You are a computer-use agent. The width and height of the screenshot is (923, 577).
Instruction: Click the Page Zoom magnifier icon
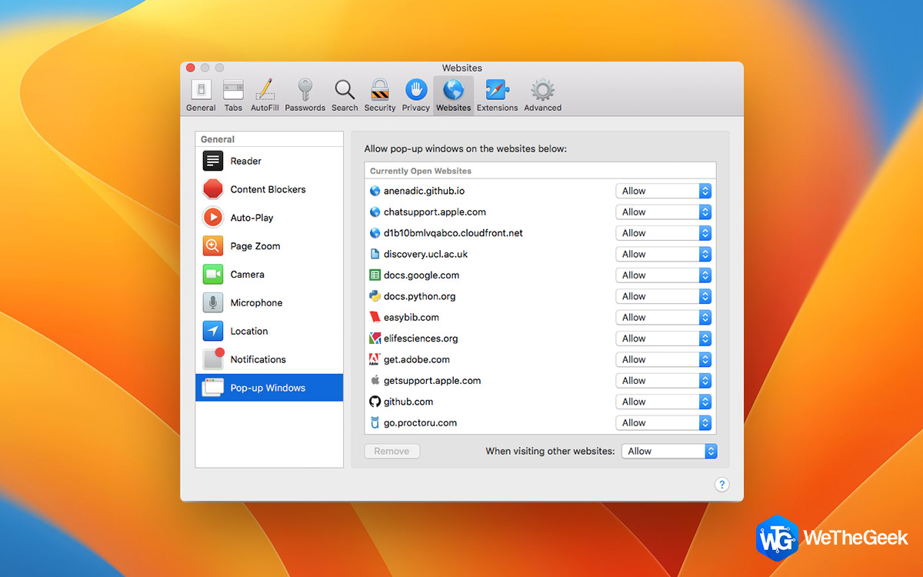pyautogui.click(x=213, y=246)
